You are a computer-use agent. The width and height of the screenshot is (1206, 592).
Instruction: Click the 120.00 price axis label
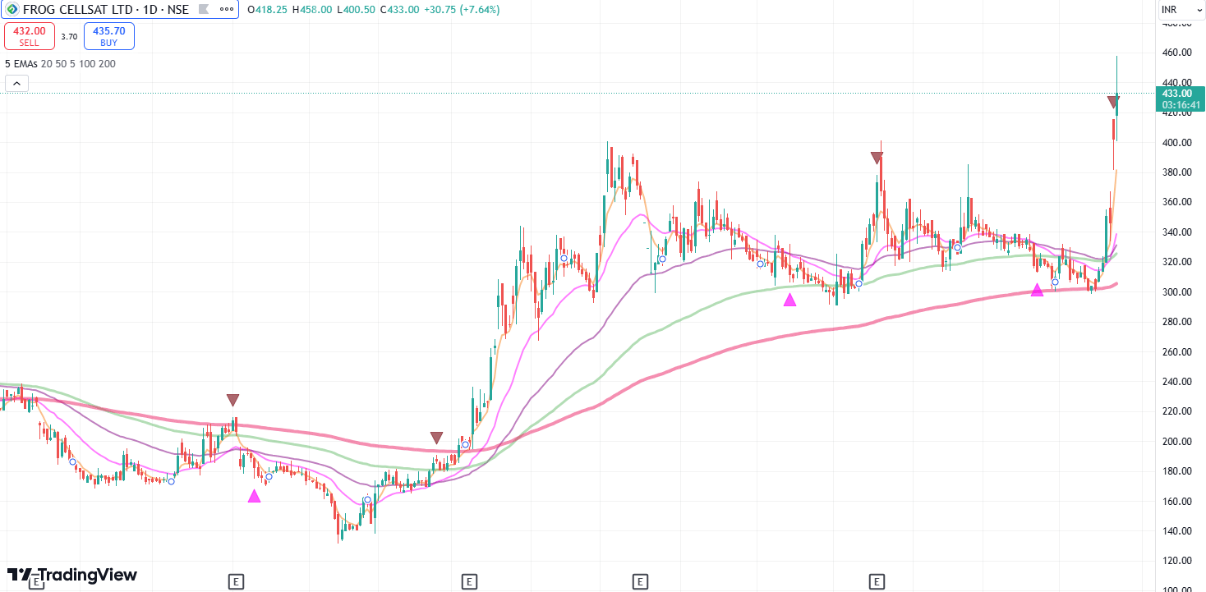coord(1176,561)
